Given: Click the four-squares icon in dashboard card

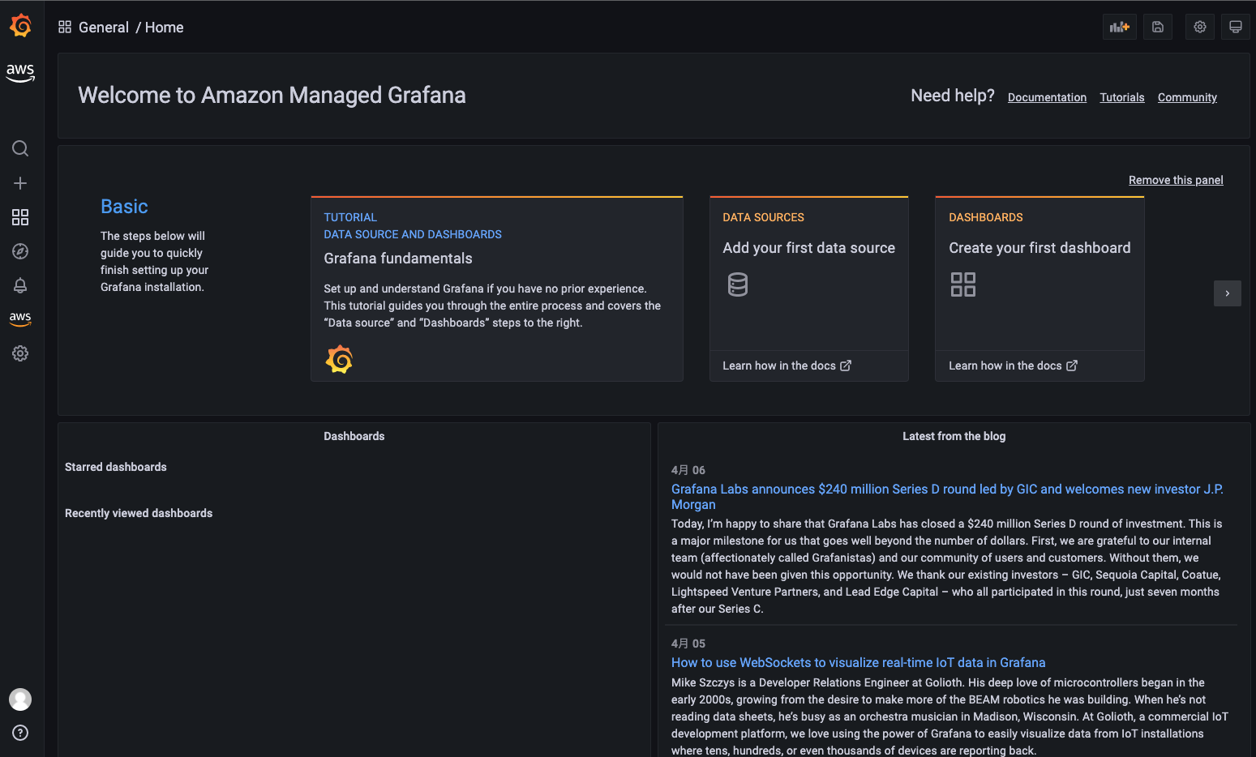Looking at the screenshot, I should point(963,284).
